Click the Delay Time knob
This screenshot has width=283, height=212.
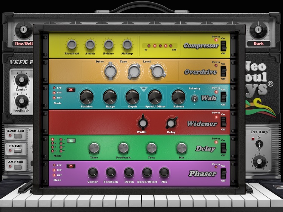click(x=94, y=148)
